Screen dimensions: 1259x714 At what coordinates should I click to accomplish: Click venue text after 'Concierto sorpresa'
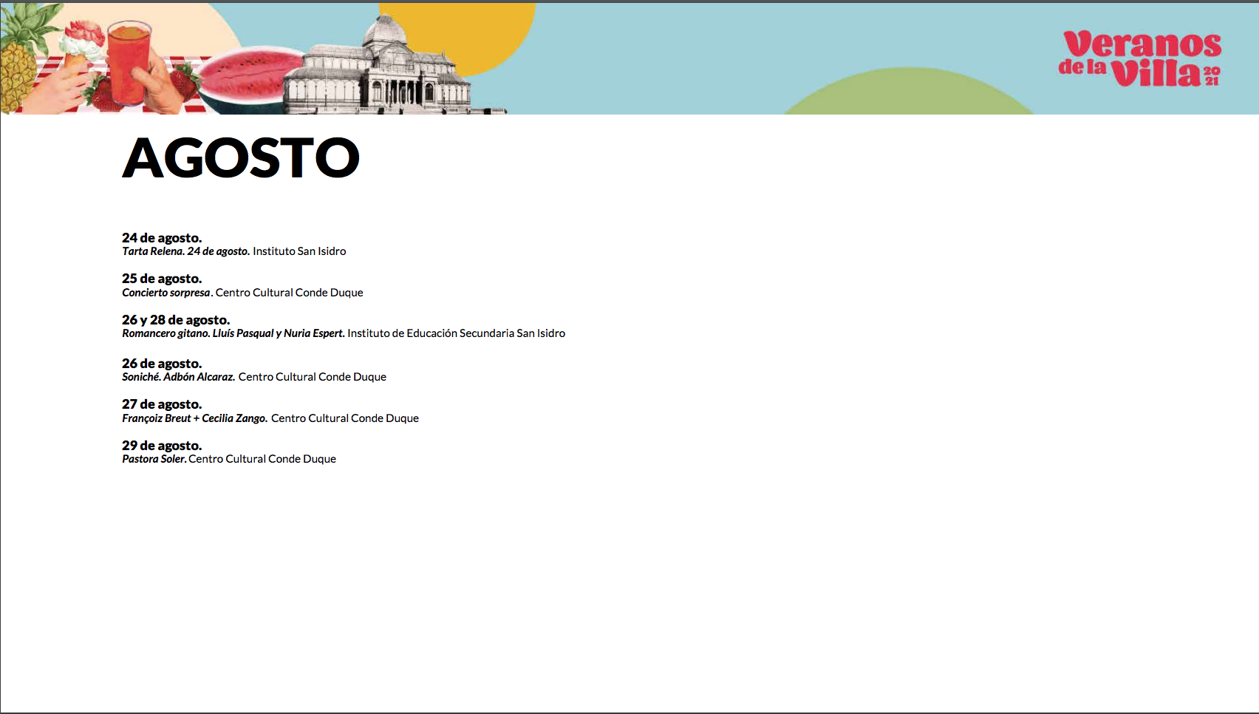290,293
